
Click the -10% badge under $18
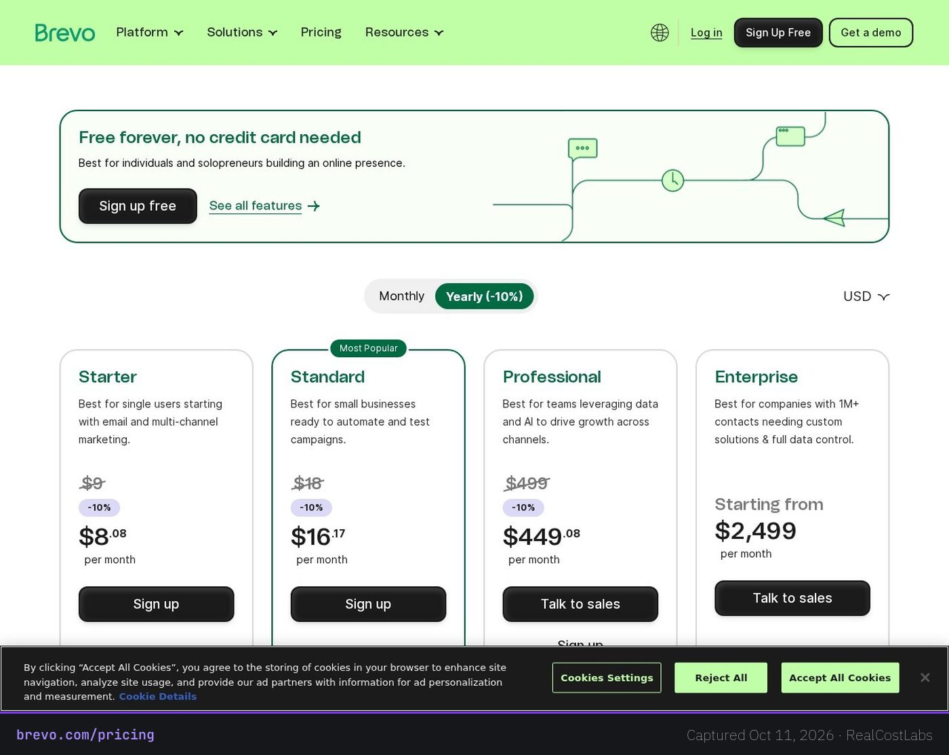(311, 507)
